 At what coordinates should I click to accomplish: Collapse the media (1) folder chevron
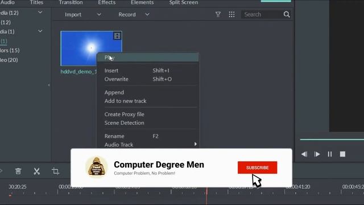[x=40, y=31]
